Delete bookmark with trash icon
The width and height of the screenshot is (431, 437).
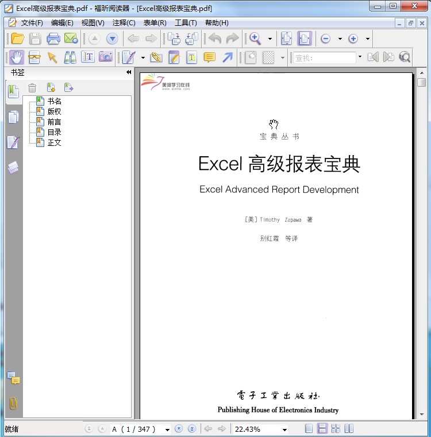(32, 88)
